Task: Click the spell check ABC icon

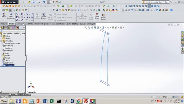Action: click(x=54, y=10)
